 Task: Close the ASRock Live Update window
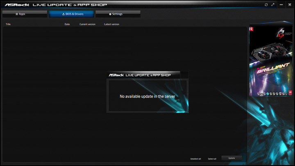click(290, 5)
